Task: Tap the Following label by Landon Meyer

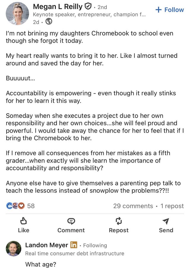Action: pyautogui.click(x=95, y=245)
